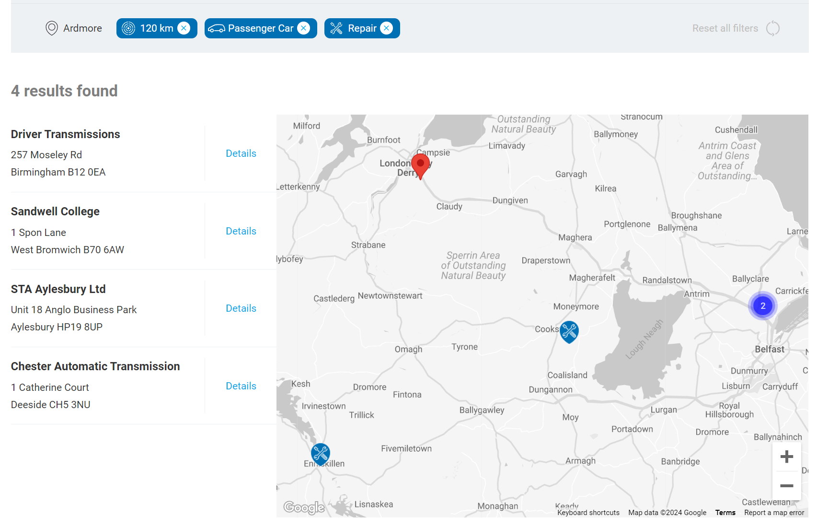
Task: Open Details for Chester Automatic Transmission
Action: click(241, 386)
